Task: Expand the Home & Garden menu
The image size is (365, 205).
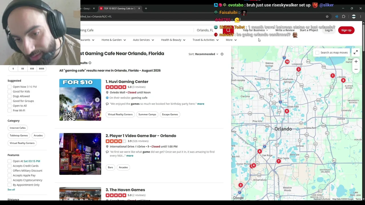Action: pyautogui.click(x=113, y=40)
